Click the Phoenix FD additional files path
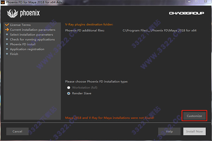212x141 pixels. pyautogui.click(x=159, y=31)
